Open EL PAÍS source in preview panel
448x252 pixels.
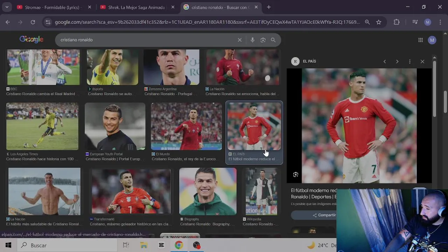pyautogui.click(x=304, y=61)
